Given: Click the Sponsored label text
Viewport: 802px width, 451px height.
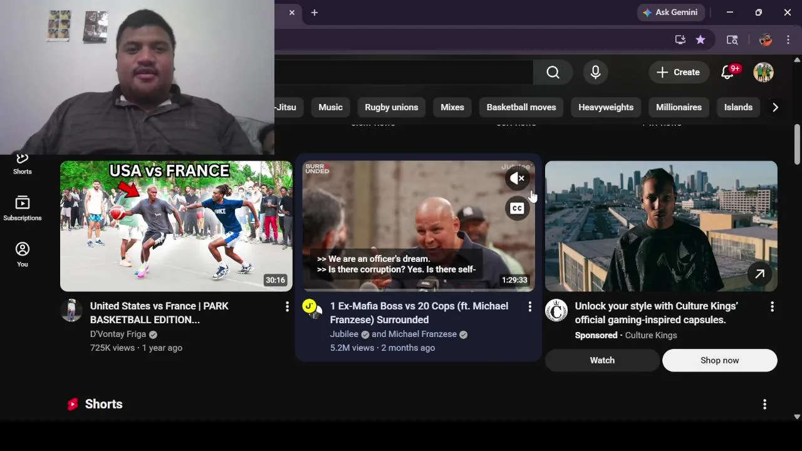Looking at the screenshot, I should 596,335.
